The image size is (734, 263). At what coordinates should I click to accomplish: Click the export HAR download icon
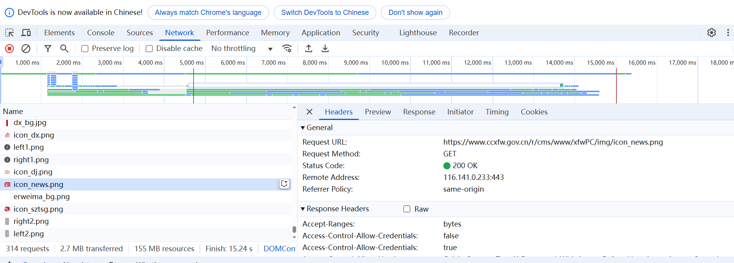pos(325,49)
